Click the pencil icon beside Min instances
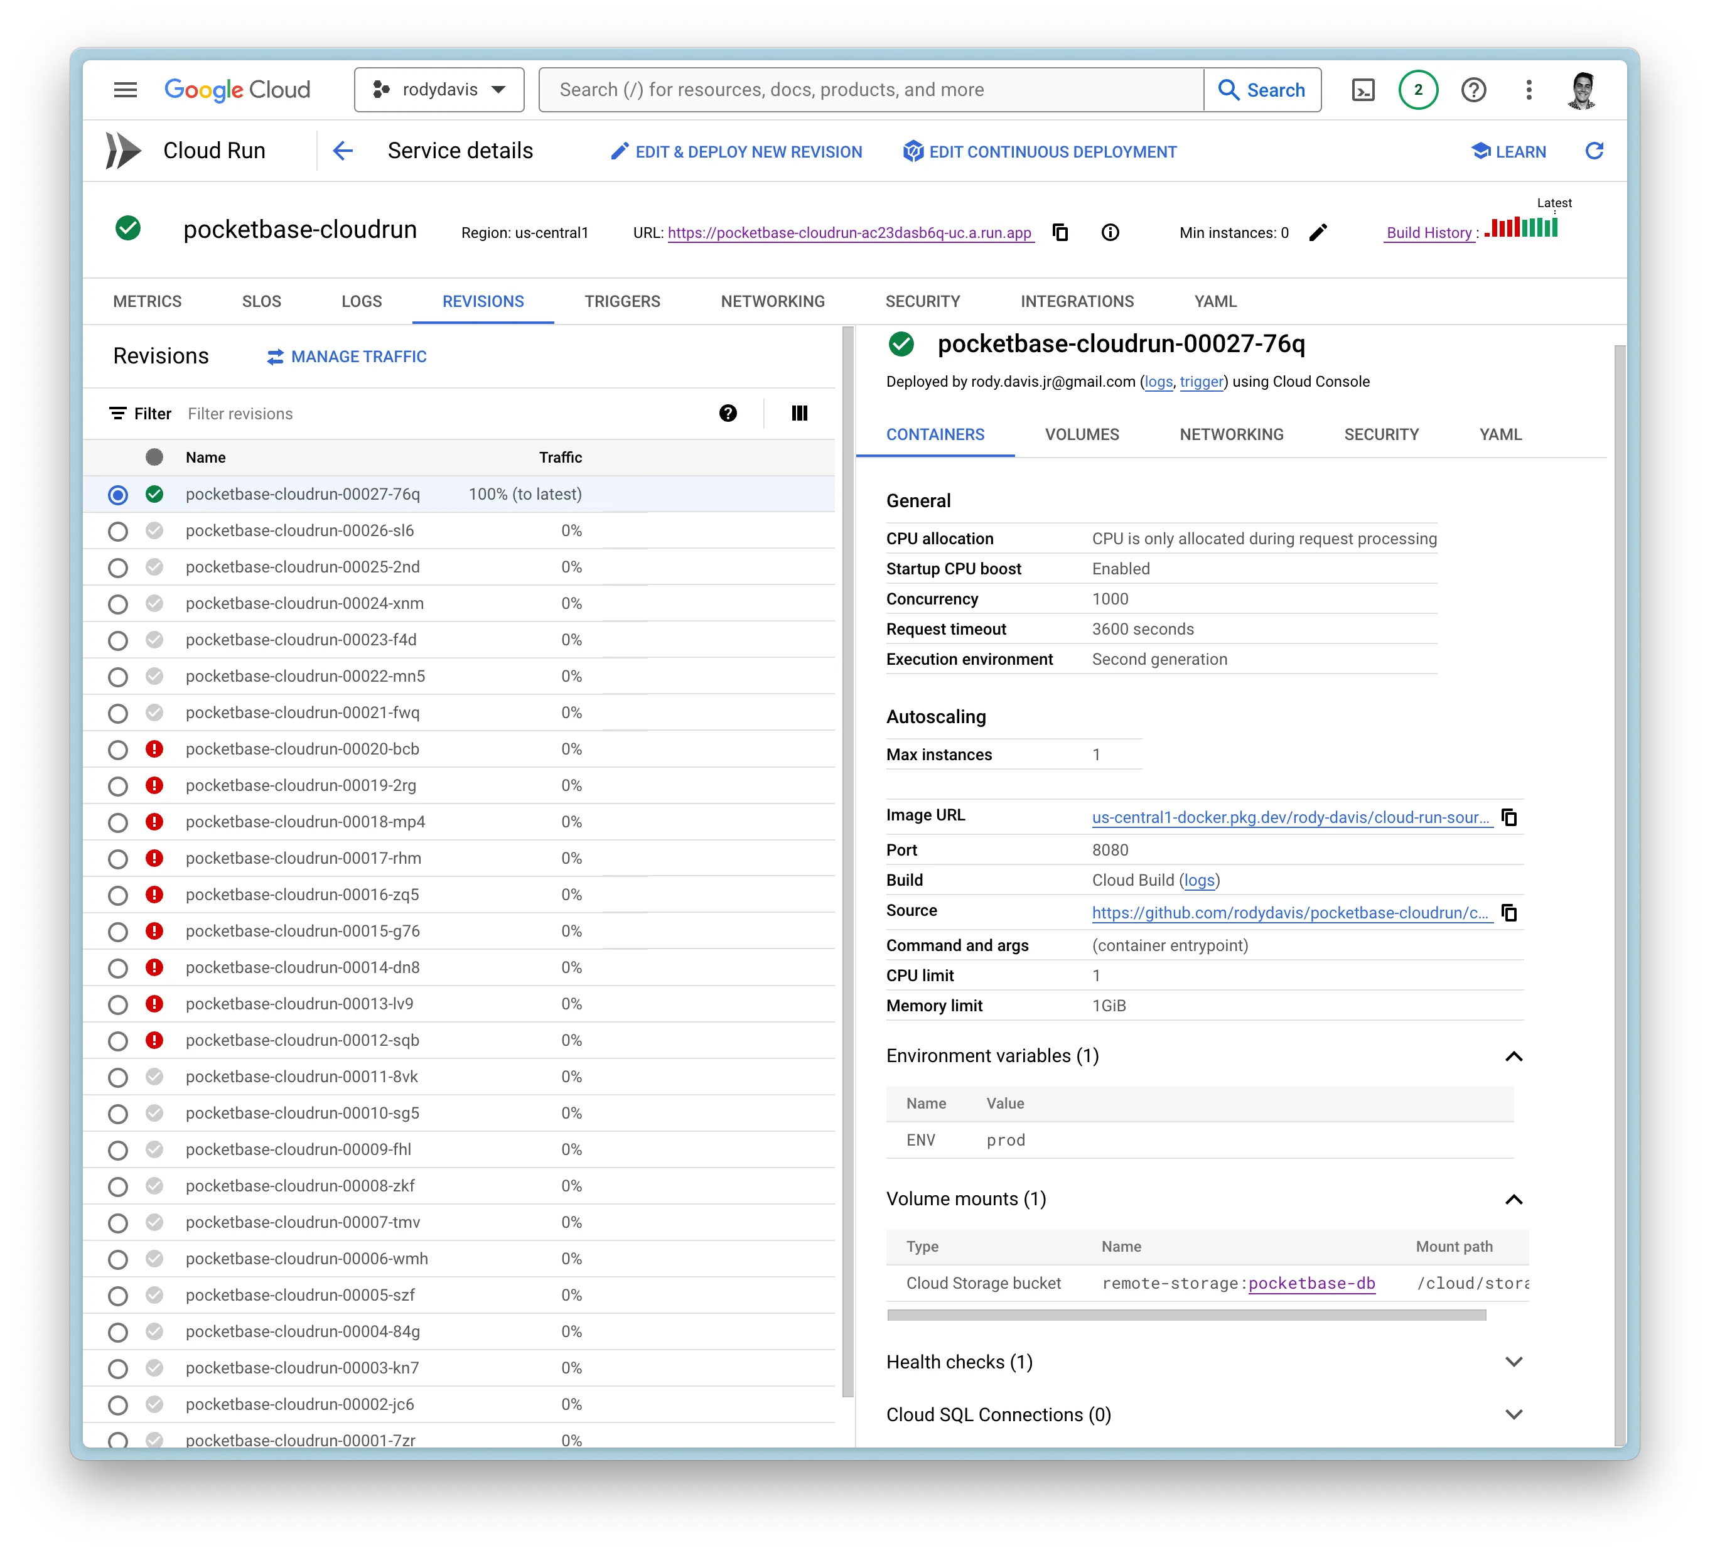This screenshot has width=1710, height=1553. 1317,232
